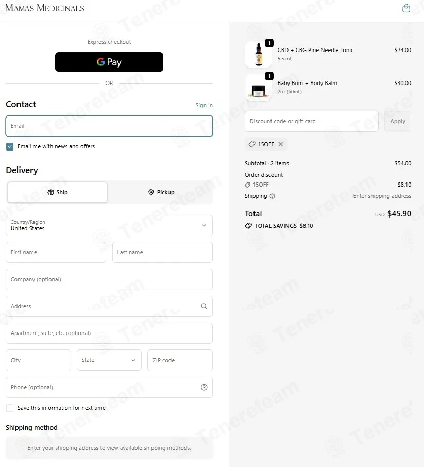This screenshot has height=467, width=424.
Task: Remove the 15OFF discount code tag
Action: (x=280, y=144)
